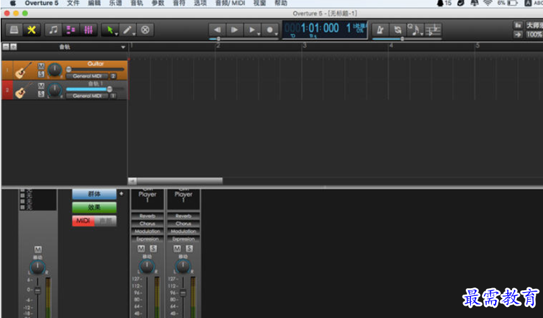Click the plus button above the track list

coord(13,47)
